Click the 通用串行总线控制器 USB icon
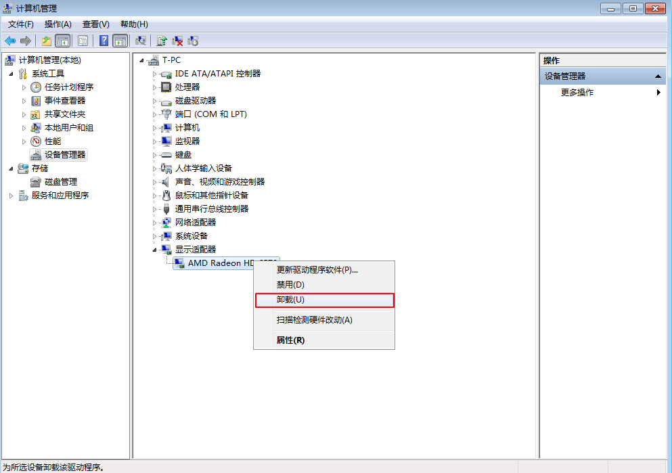The width and height of the screenshot is (672, 473). click(166, 209)
